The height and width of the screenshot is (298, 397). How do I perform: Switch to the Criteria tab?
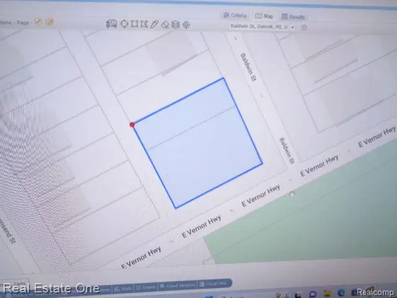234,15
